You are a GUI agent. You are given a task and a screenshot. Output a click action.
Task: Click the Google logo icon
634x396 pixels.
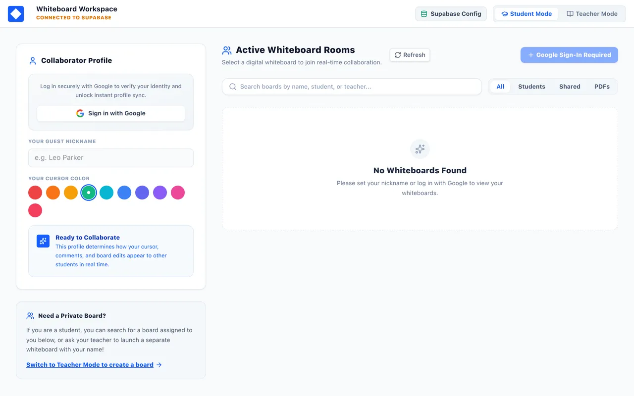coord(80,113)
